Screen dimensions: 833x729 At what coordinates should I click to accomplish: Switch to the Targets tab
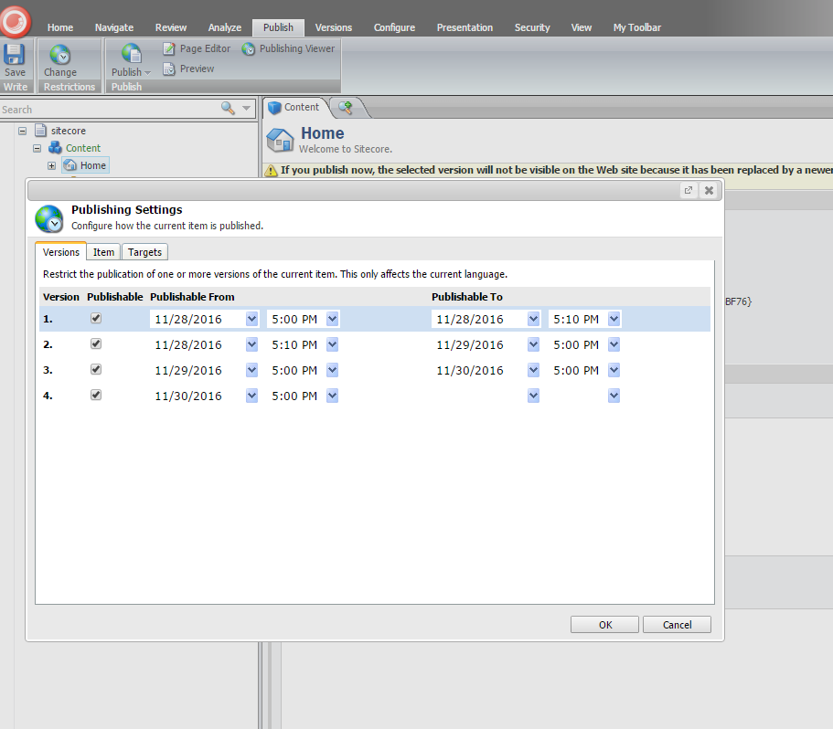pyautogui.click(x=144, y=252)
